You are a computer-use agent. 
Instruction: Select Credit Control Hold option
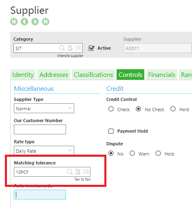(x=173, y=109)
